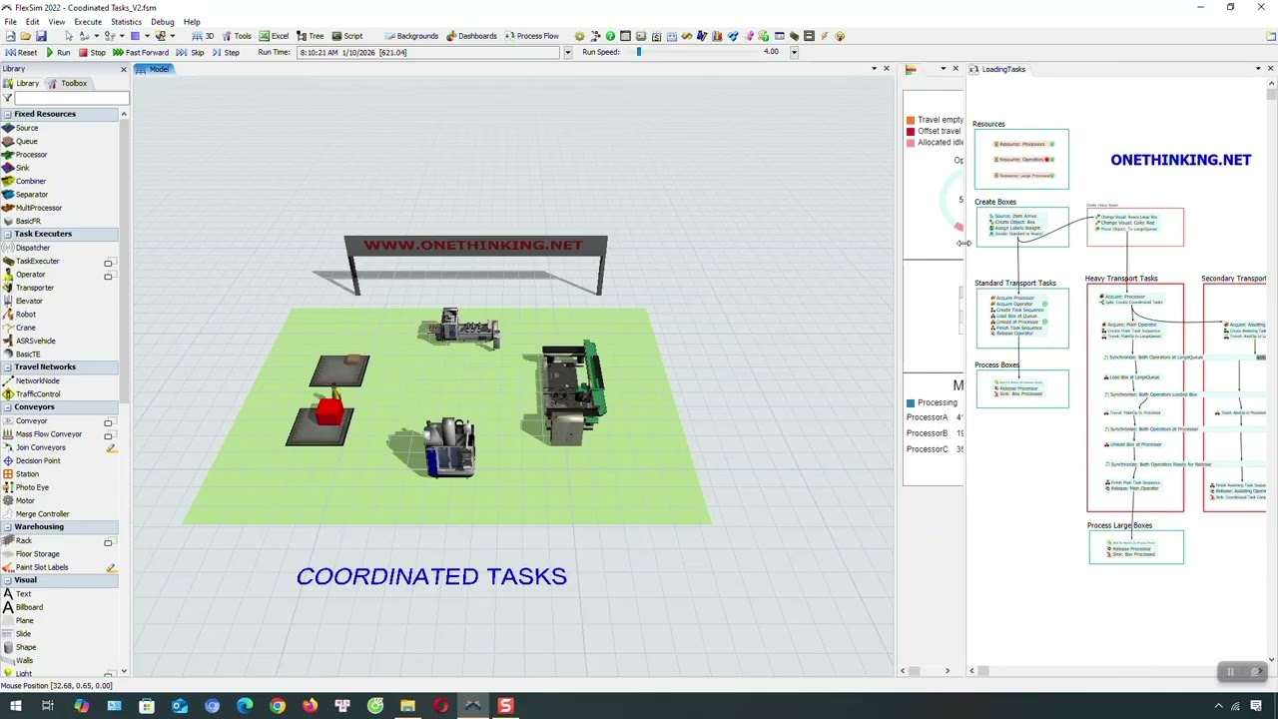
Task: Select Floor Storage in the library
Action: tap(38, 553)
